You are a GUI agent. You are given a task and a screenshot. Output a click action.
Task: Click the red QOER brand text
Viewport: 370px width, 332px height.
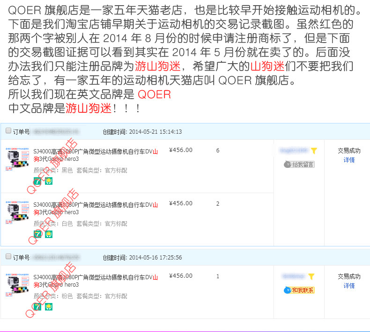tap(154, 94)
